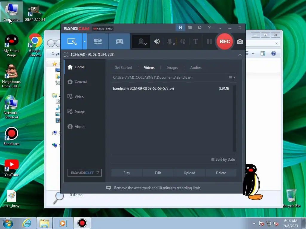Click Remove the watermark message link
Image resolution: width=306 pixels, height=229 pixels.
(157, 188)
